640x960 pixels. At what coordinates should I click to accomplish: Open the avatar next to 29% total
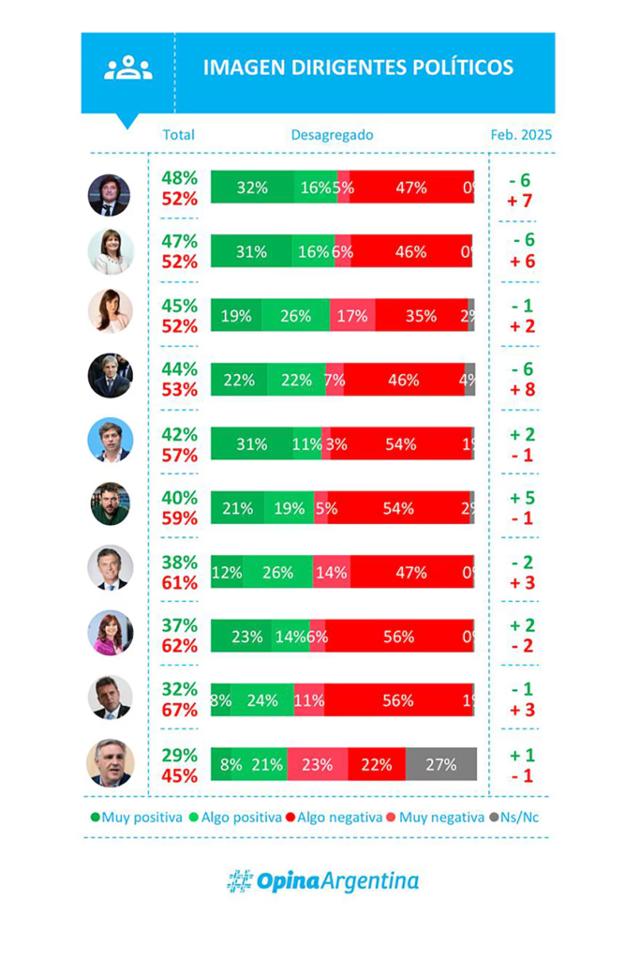110,762
